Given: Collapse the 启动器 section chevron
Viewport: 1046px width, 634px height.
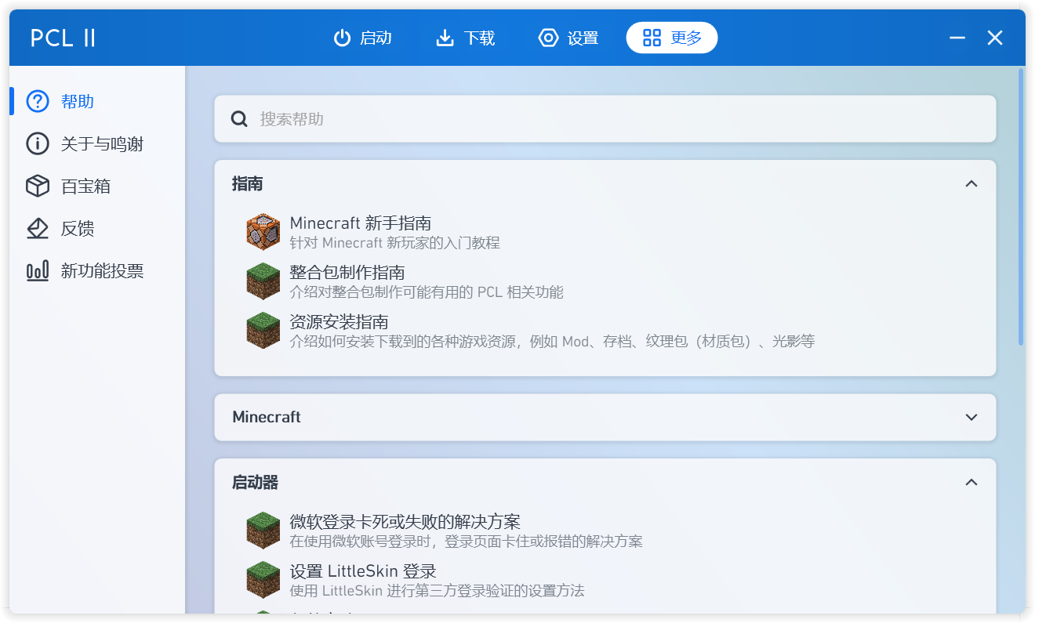Looking at the screenshot, I should (x=972, y=482).
